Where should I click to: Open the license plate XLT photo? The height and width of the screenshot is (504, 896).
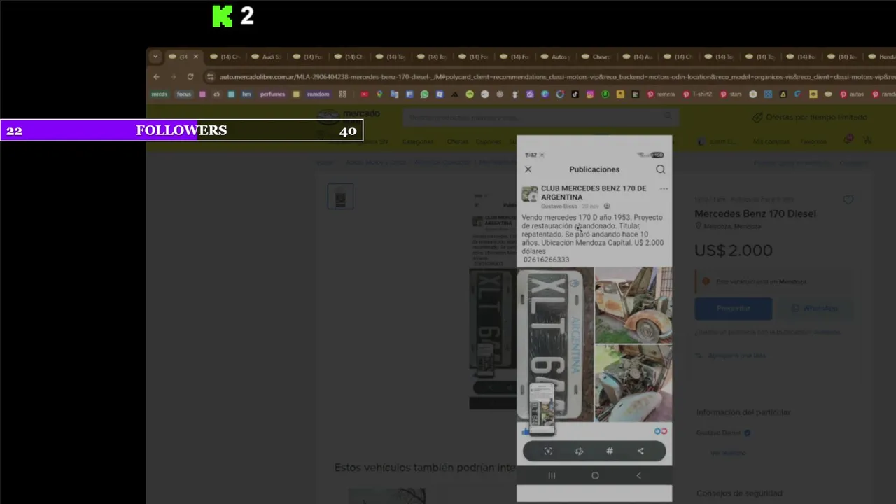click(555, 344)
